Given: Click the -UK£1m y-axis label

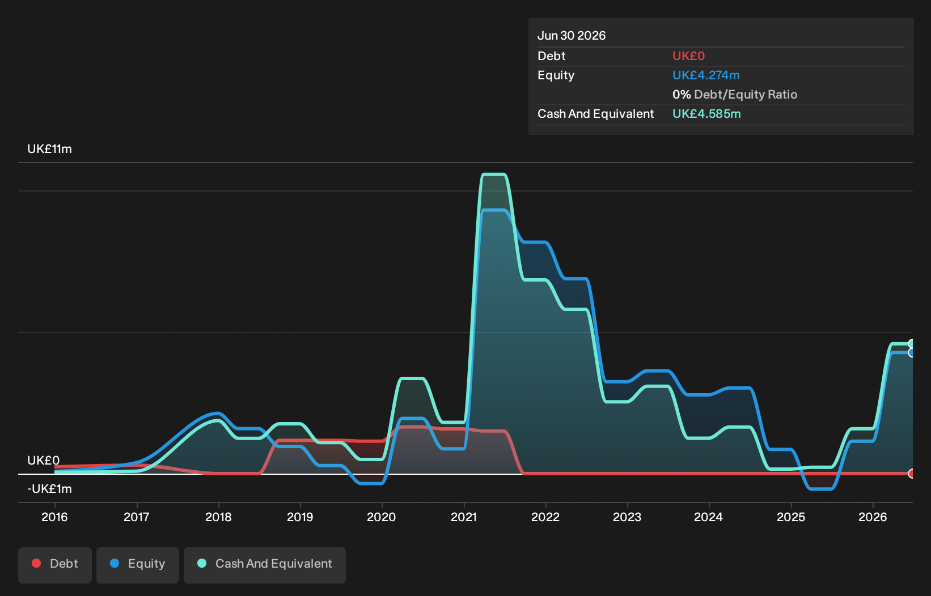Looking at the screenshot, I should [x=49, y=489].
